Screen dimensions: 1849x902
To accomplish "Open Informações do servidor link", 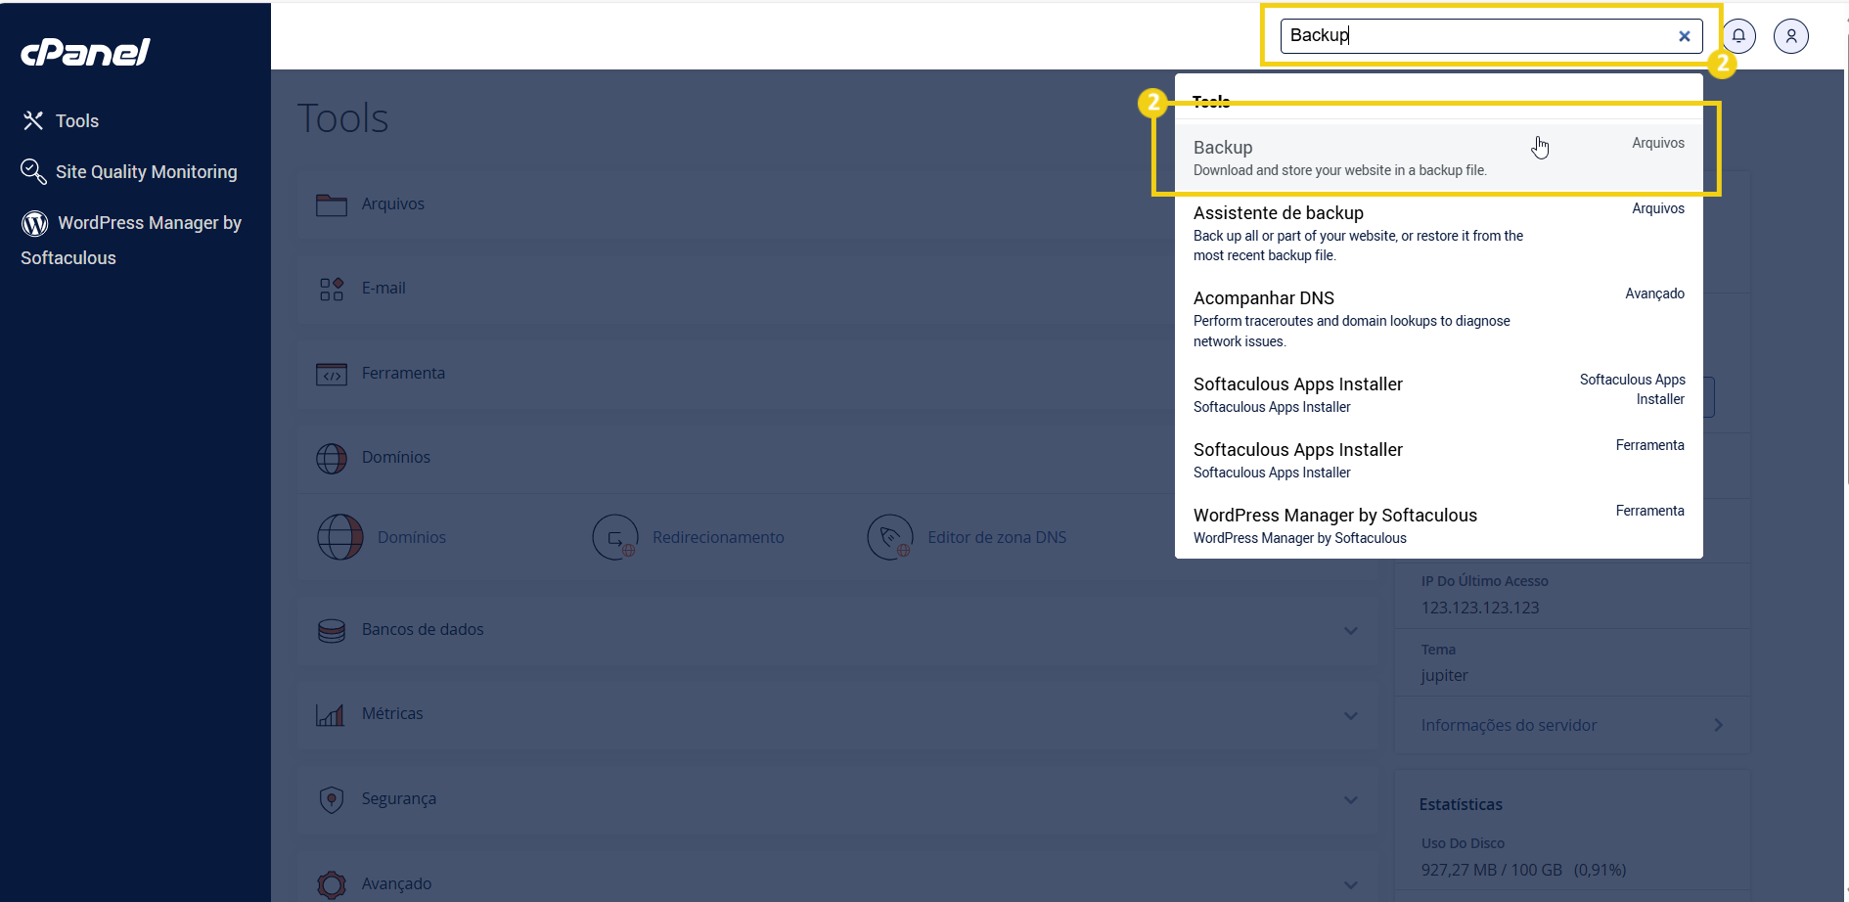I will (x=1509, y=725).
